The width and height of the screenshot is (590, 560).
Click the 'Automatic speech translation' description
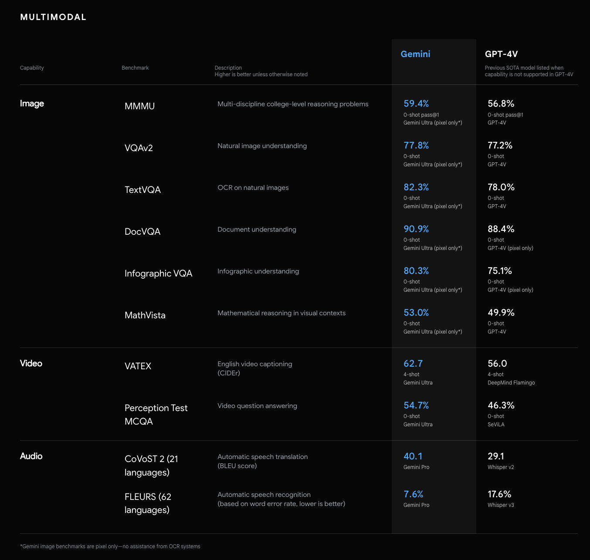[x=262, y=457]
